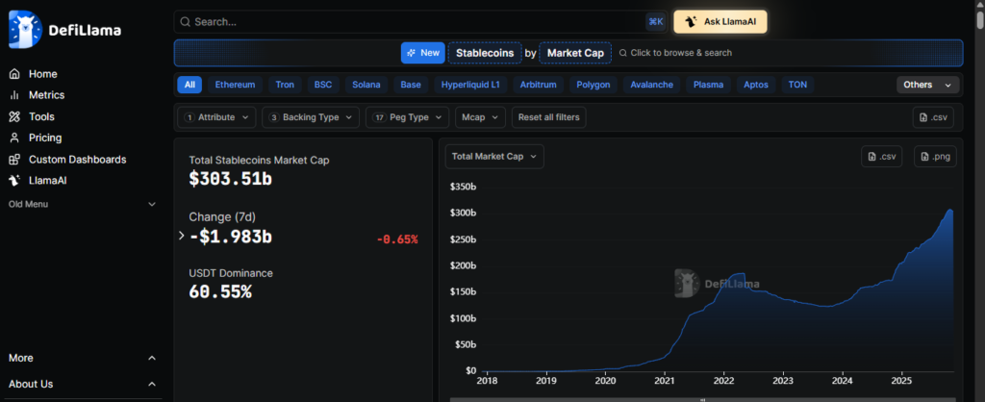This screenshot has height=402, width=985.
Task: Filter by Polygon chain
Action: point(593,85)
